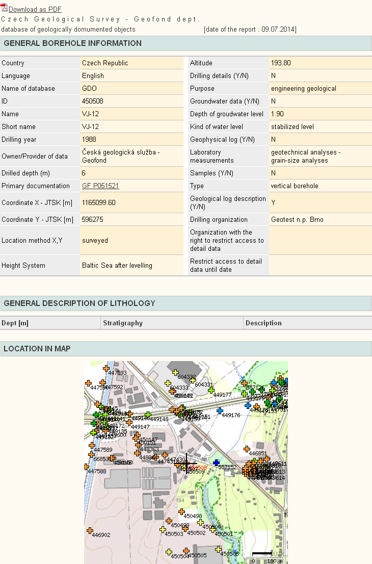
Task: Click Baltic Sea after levelling value
Action: coord(117,266)
